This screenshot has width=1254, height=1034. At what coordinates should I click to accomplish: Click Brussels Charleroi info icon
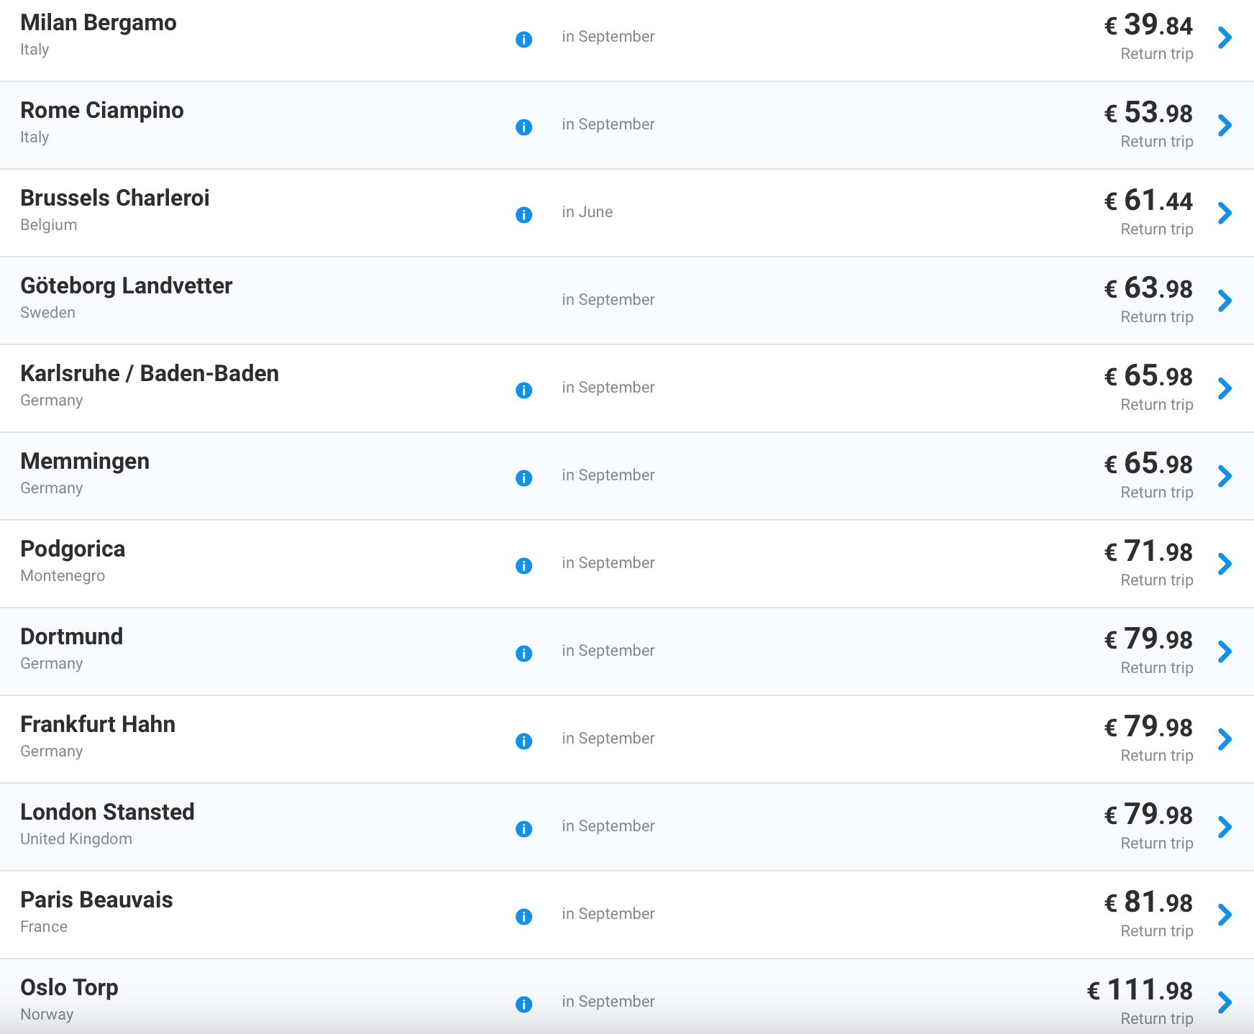[x=524, y=215]
